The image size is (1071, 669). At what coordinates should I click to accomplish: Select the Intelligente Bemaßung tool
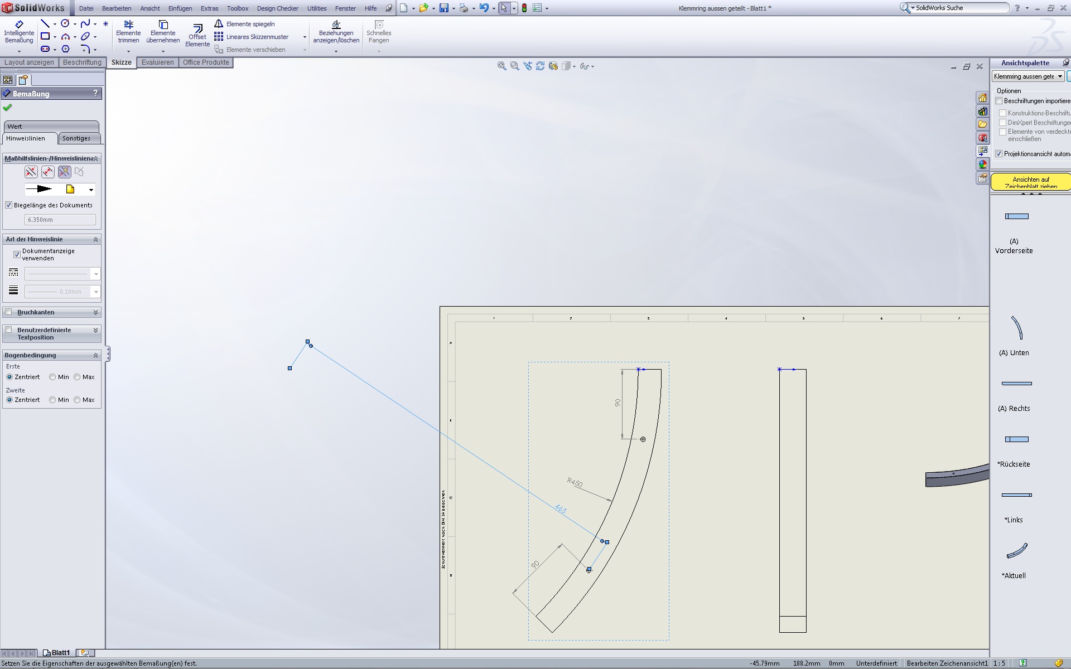click(19, 32)
